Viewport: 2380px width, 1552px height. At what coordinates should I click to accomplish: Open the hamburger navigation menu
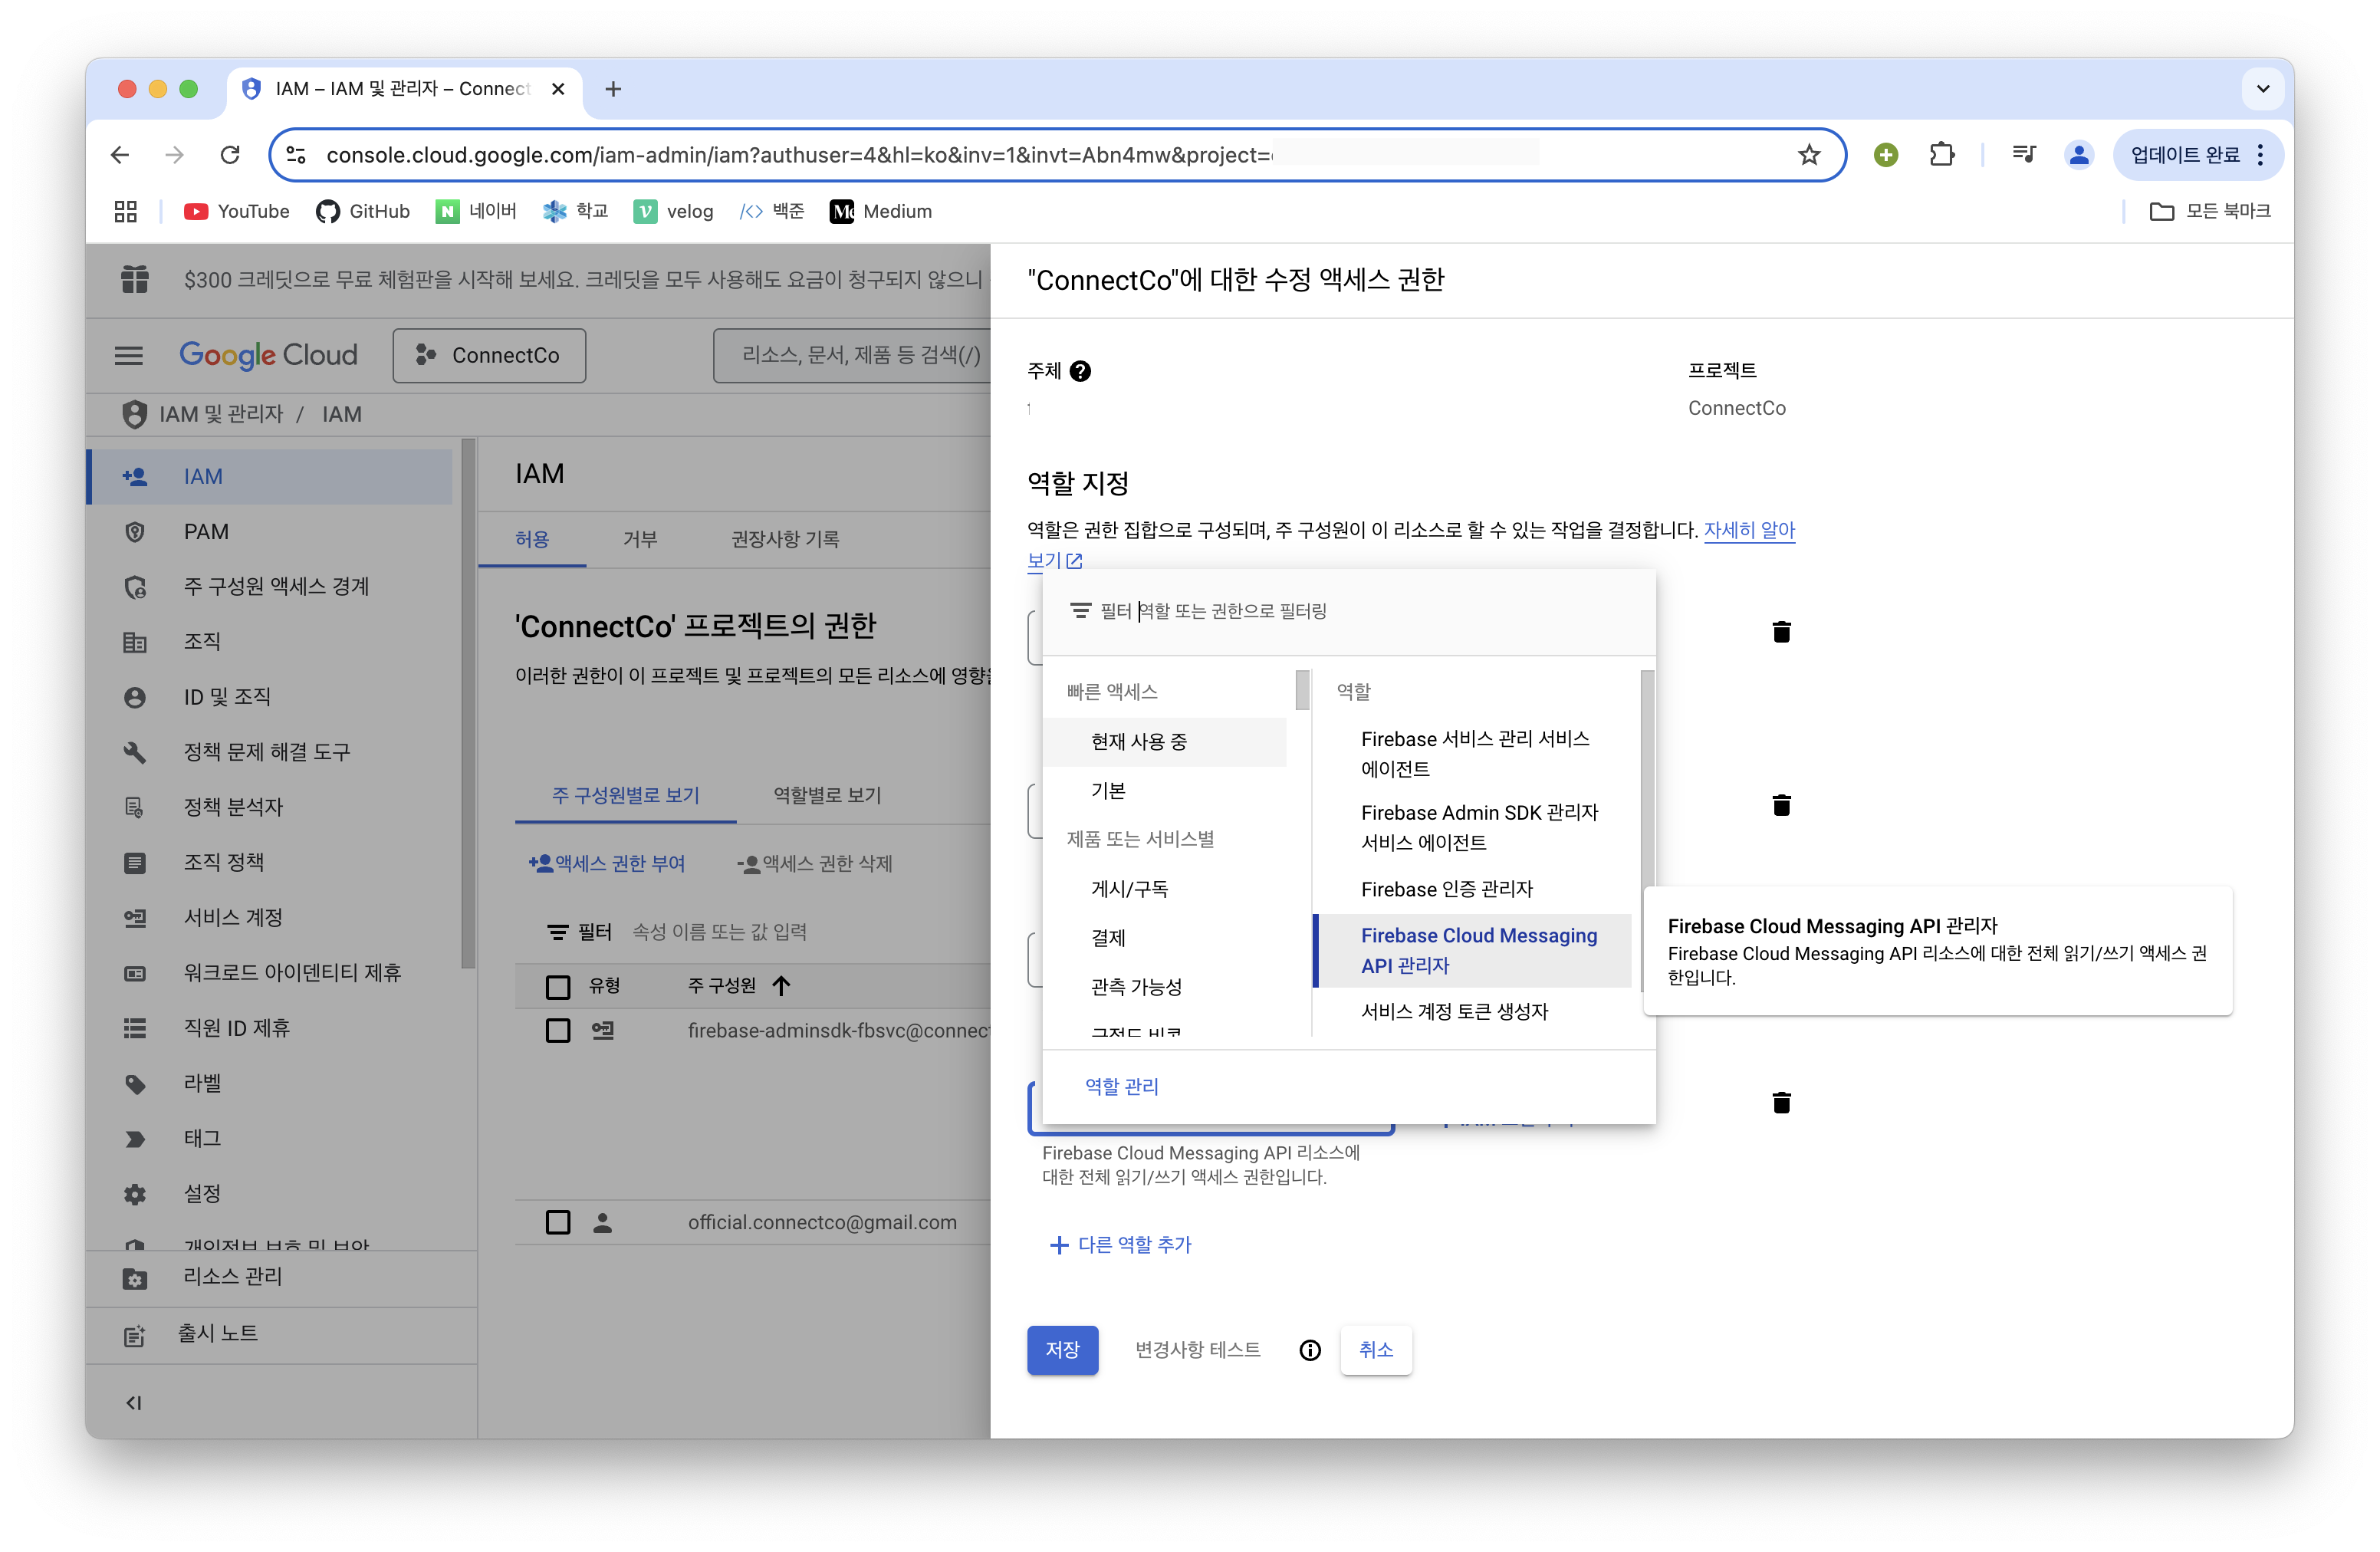coord(128,356)
